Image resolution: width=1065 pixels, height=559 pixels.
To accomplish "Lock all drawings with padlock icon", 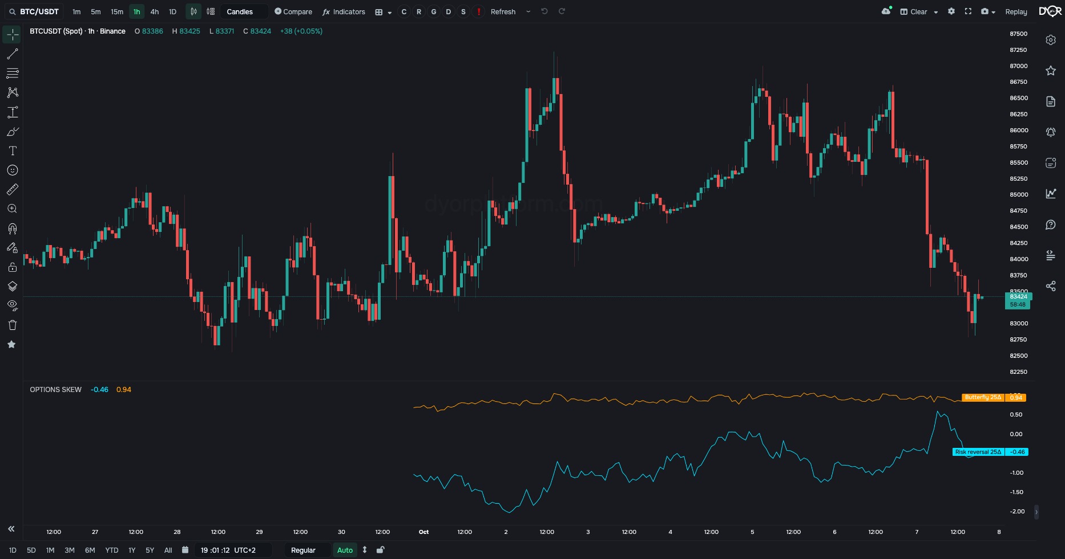I will [x=12, y=267].
